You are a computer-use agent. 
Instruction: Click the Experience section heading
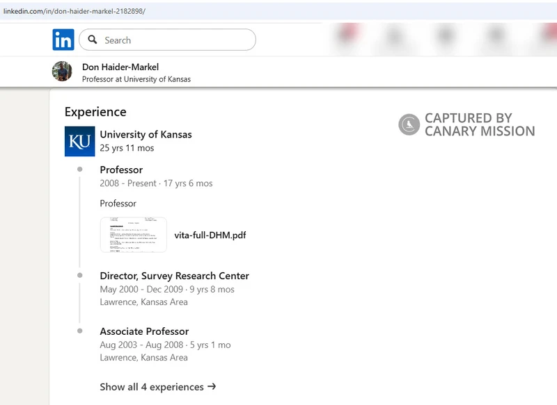[x=95, y=112]
